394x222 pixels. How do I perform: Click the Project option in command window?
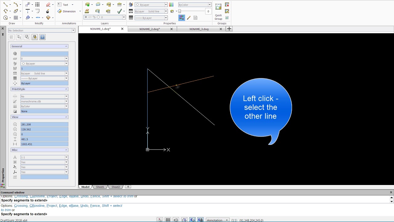52,206
